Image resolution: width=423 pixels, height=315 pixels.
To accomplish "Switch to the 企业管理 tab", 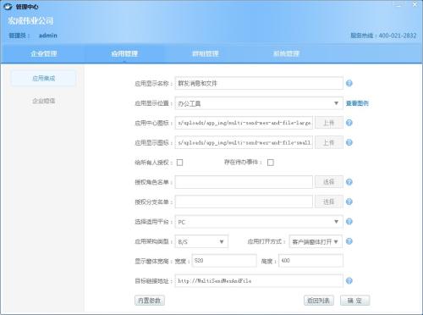I will click(x=44, y=53).
